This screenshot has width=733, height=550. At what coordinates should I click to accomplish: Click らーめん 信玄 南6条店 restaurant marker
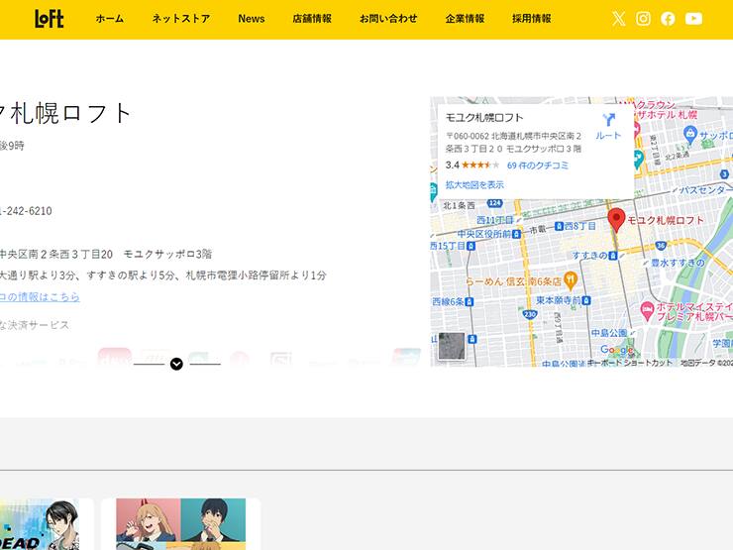pyautogui.click(x=571, y=280)
